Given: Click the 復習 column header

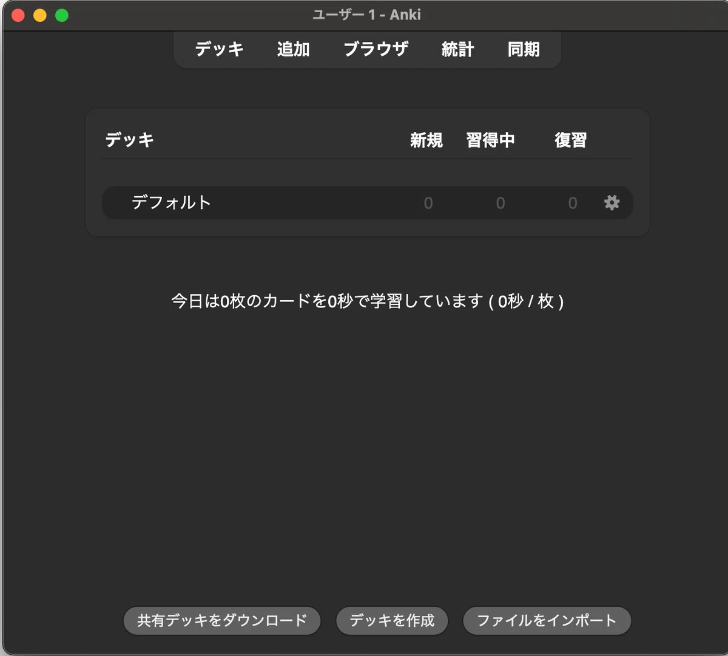Looking at the screenshot, I should 570,140.
